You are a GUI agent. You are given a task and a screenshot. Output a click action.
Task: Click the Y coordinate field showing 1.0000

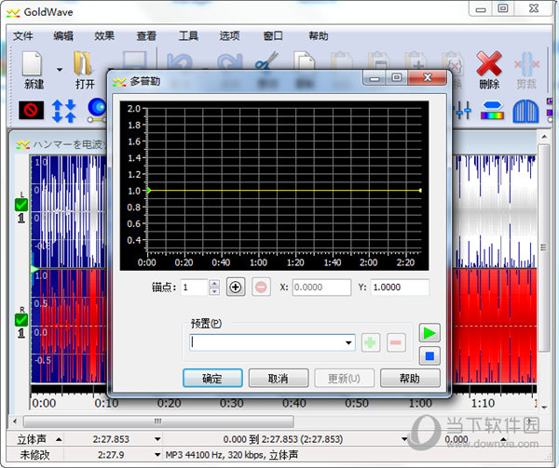400,287
